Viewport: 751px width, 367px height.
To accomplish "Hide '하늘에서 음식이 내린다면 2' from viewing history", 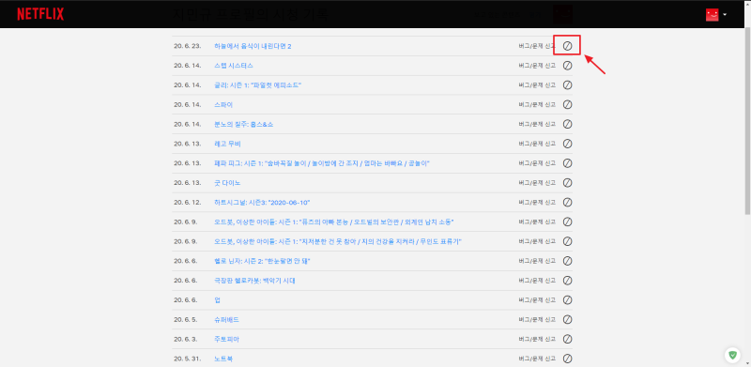I will (567, 46).
